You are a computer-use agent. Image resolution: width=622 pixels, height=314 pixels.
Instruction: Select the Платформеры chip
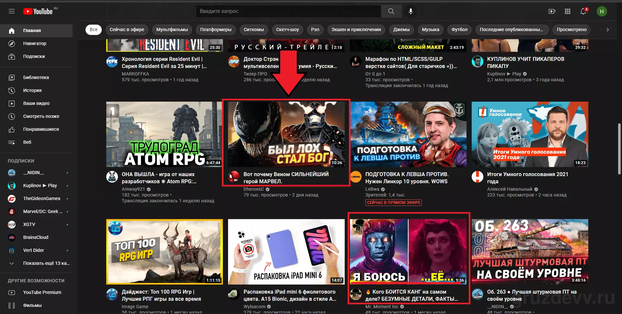point(216,29)
